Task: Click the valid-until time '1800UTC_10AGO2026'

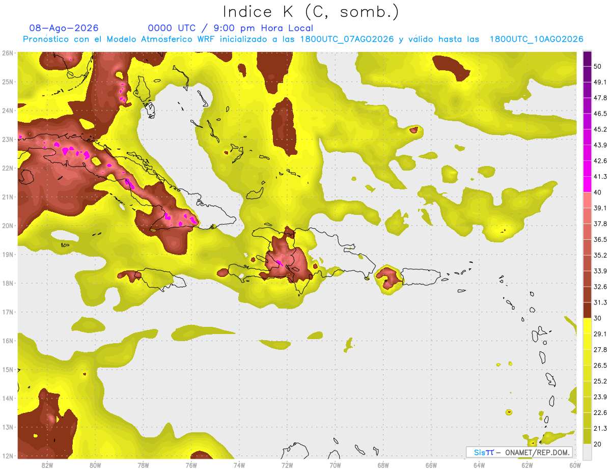Action: click(536, 39)
